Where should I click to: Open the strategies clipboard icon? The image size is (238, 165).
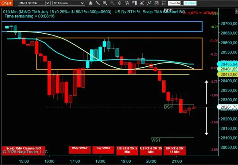click(157, 3)
